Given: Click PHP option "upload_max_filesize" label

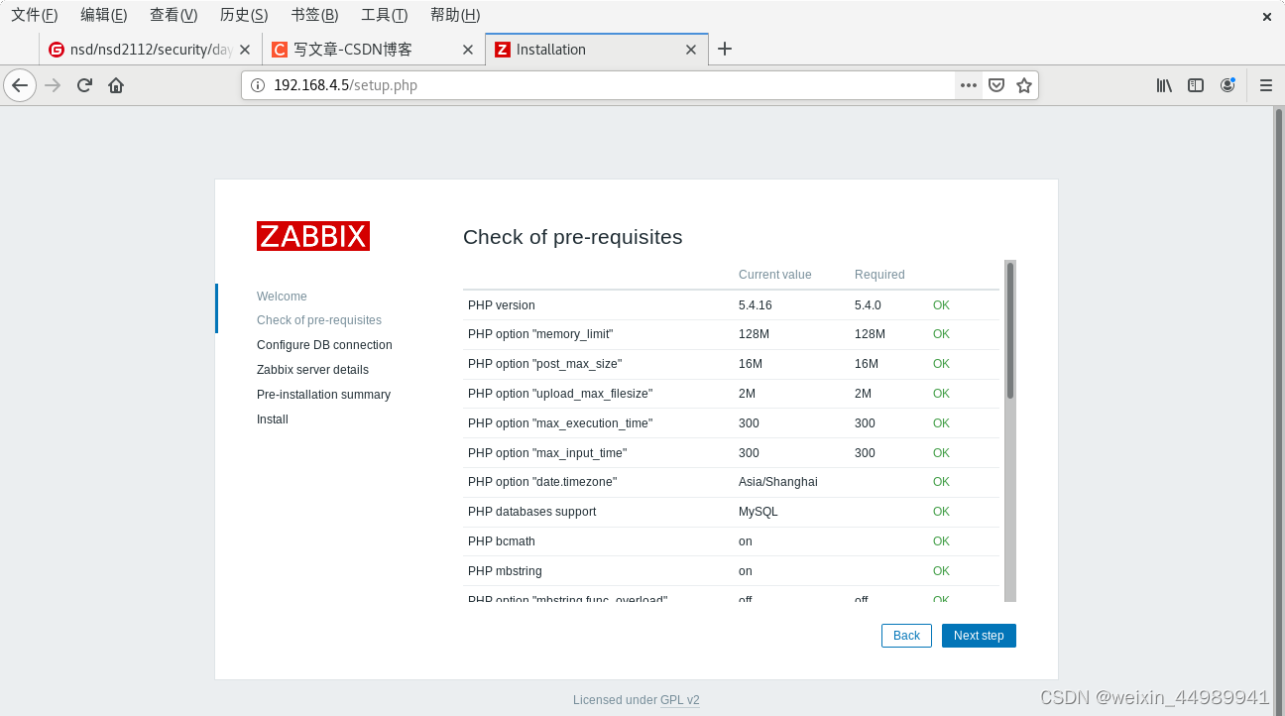Looking at the screenshot, I should click(x=560, y=394).
